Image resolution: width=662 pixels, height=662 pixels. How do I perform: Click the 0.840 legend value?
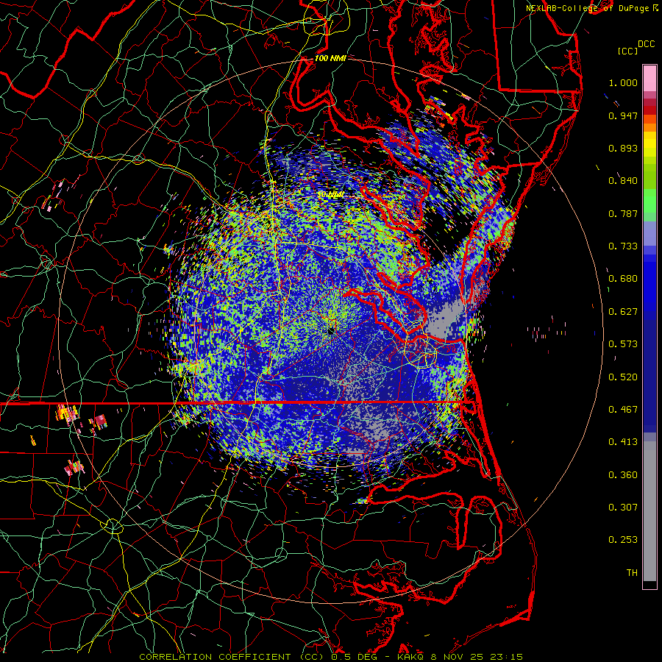623,181
